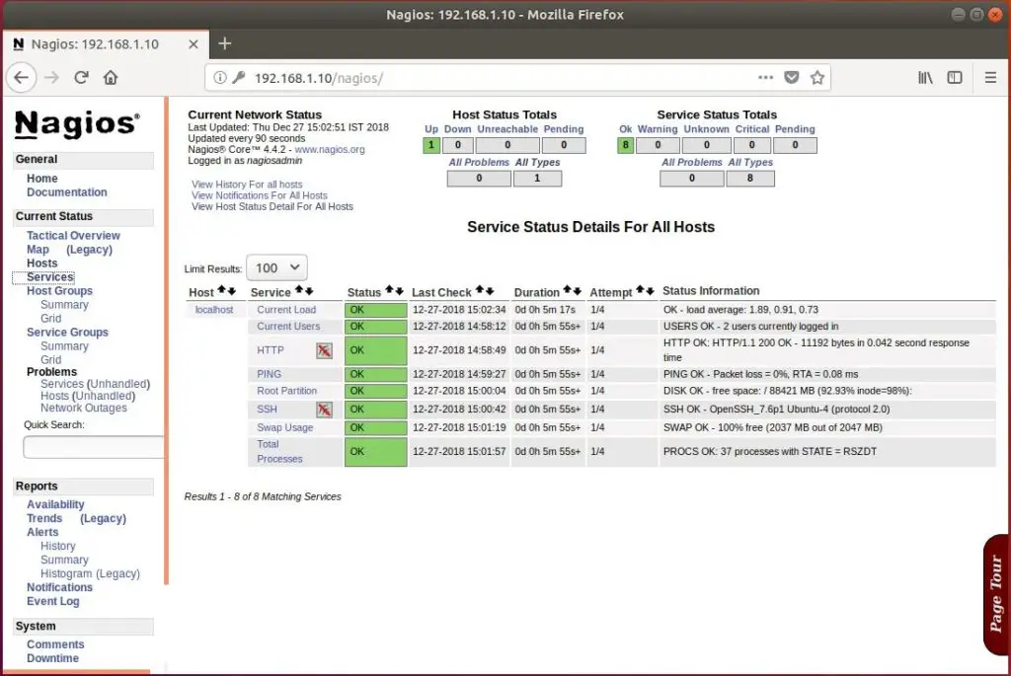Open a new tab with the plus button

pyautogui.click(x=224, y=43)
